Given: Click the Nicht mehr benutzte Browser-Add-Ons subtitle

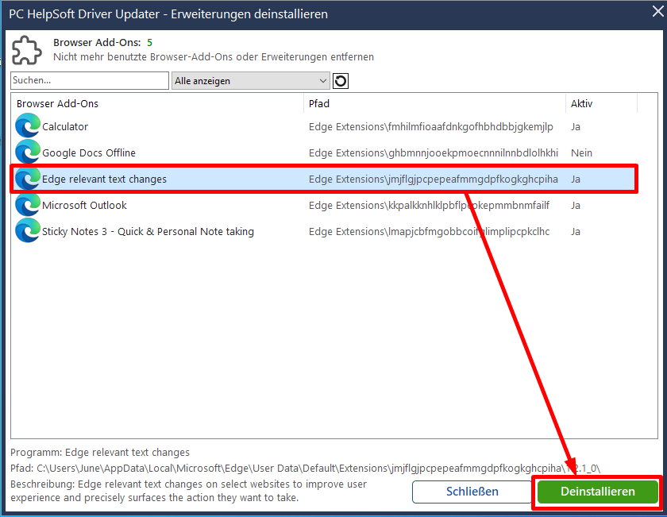Looking at the screenshot, I should pyautogui.click(x=214, y=56).
